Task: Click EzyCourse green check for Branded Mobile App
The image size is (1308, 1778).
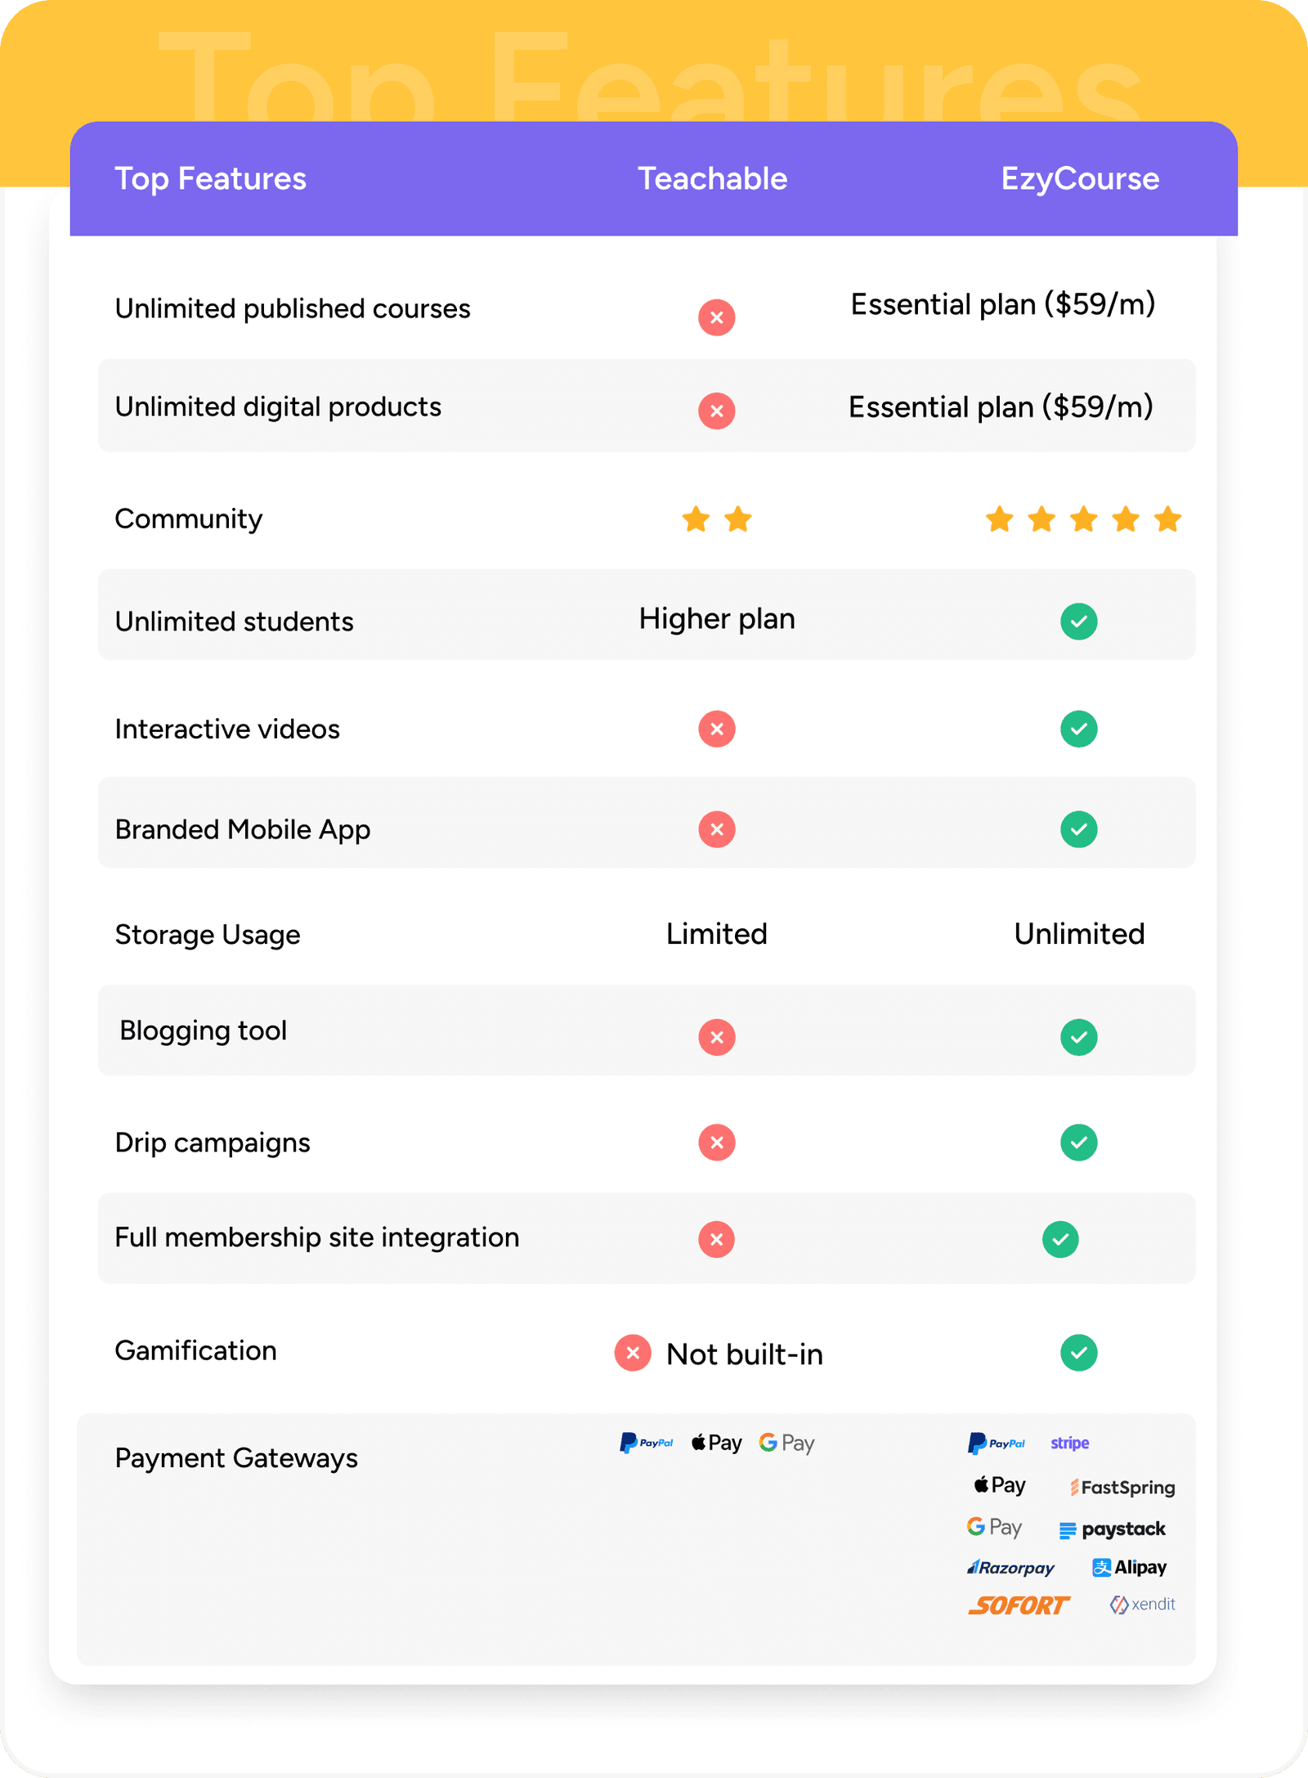Action: pos(1078,829)
